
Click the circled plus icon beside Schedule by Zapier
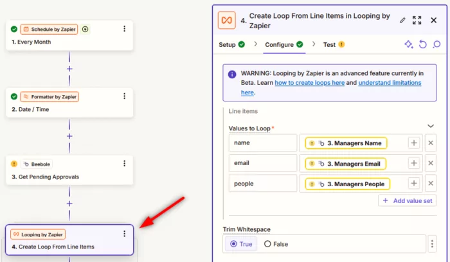click(85, 29)
